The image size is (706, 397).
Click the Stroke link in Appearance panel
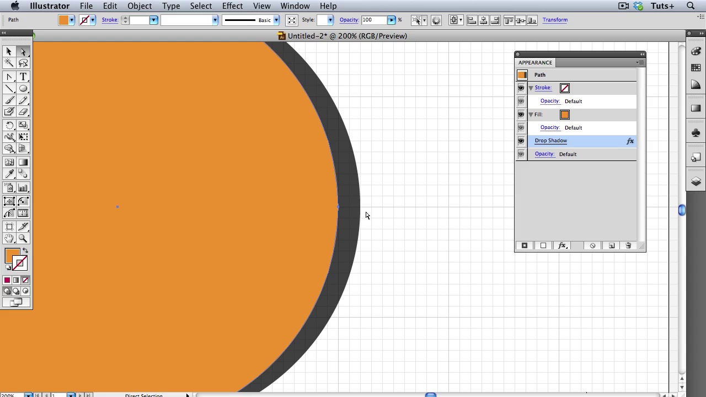(x=543, y=88)
